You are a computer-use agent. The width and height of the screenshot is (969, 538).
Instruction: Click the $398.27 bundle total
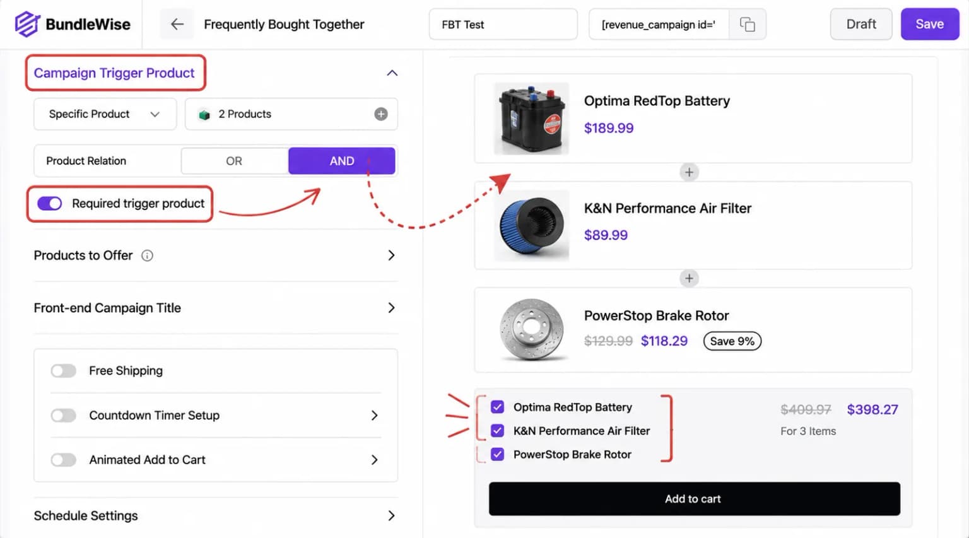[872, 409]
